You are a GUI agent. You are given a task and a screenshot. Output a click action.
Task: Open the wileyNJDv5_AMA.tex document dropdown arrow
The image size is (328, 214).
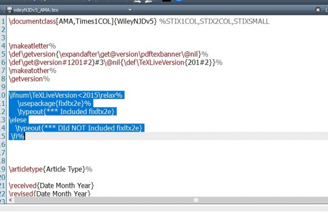[130, 10]
